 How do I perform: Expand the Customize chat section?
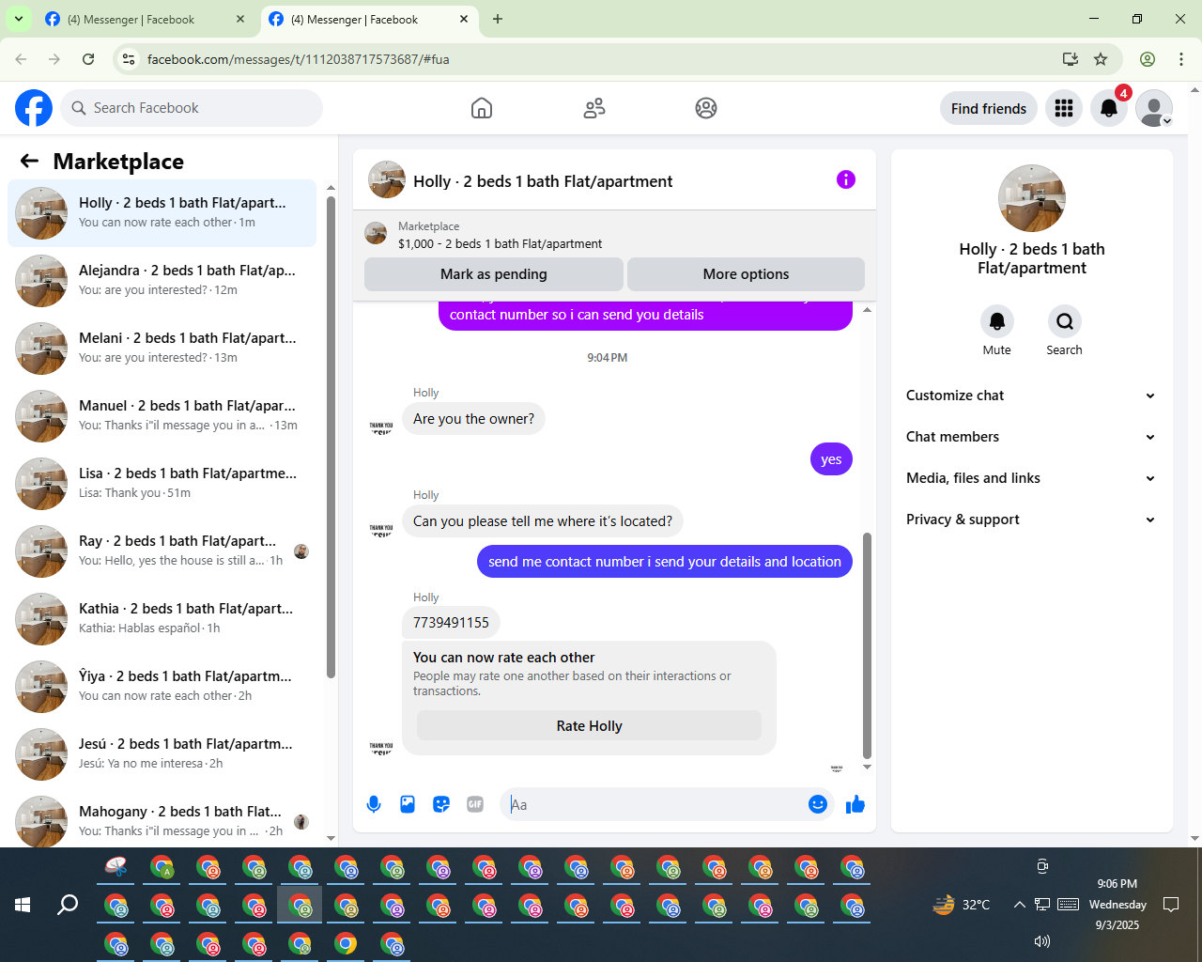(1031, 396)
